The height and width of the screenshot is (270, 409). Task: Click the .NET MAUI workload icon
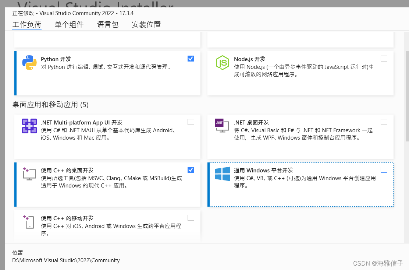[29, 126]
